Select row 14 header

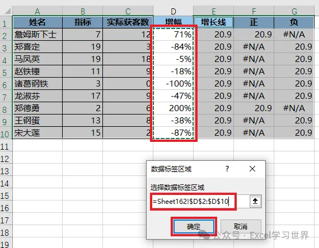point(6,182)
